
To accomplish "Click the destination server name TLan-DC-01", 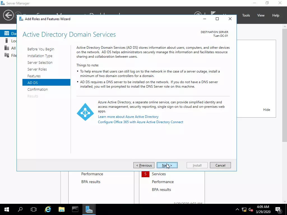I will point(221,36).
